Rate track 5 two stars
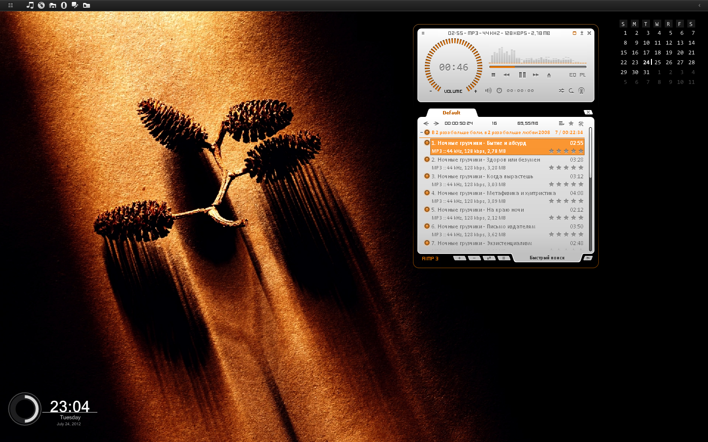This screenshot has height=442, width=708. [x=559, y=218]
